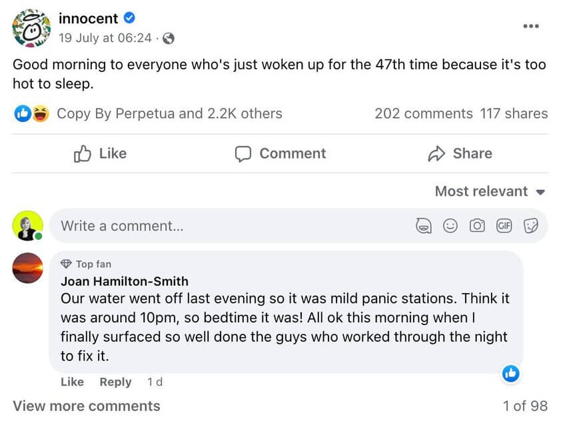Open the post options three-dot menu

[x=532, y=25]
